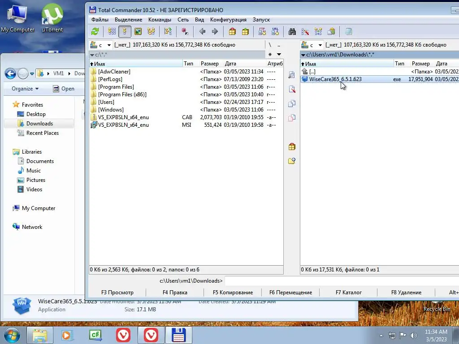The width and height of the screenshot is (459, 344).
Task: Open the Notepad icon in toolbar
Action: [x=348, y=31]
